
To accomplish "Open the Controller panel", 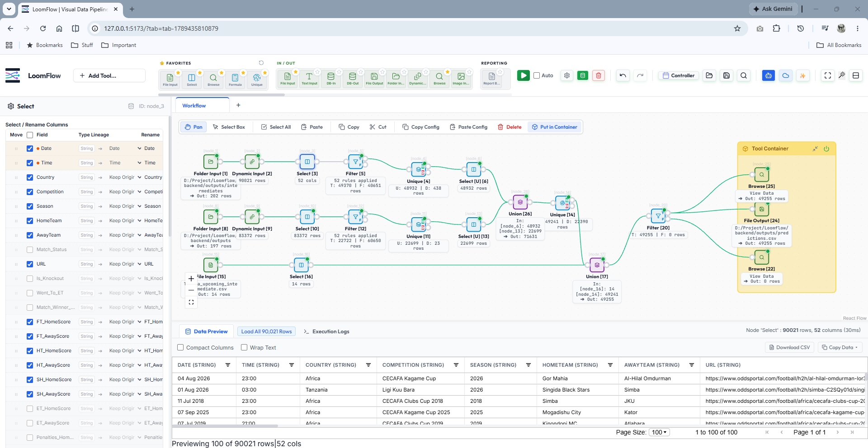I will click(x=678, y=75).
